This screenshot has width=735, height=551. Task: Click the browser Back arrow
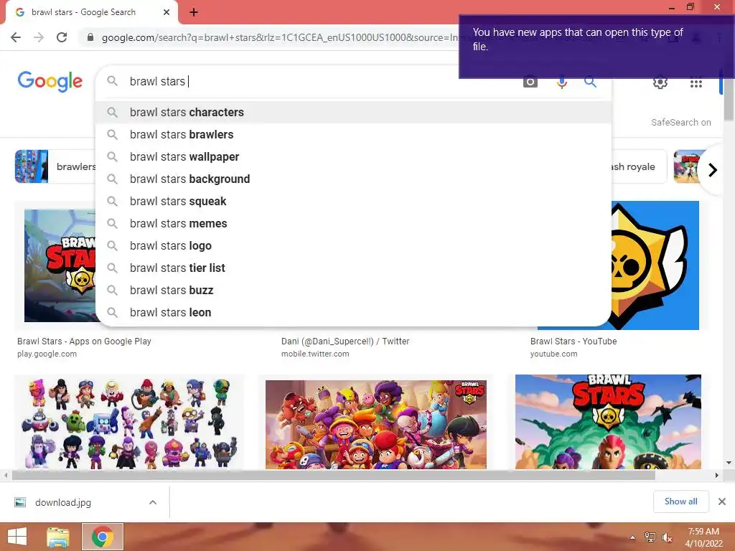click(16, 37)
